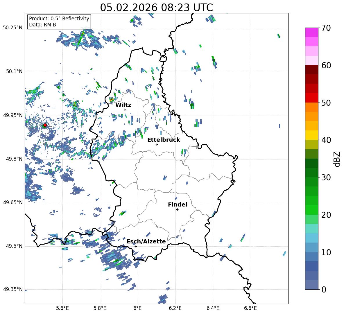
Task: Click the 50.25°N latitude label
Action: click(13, 28)
